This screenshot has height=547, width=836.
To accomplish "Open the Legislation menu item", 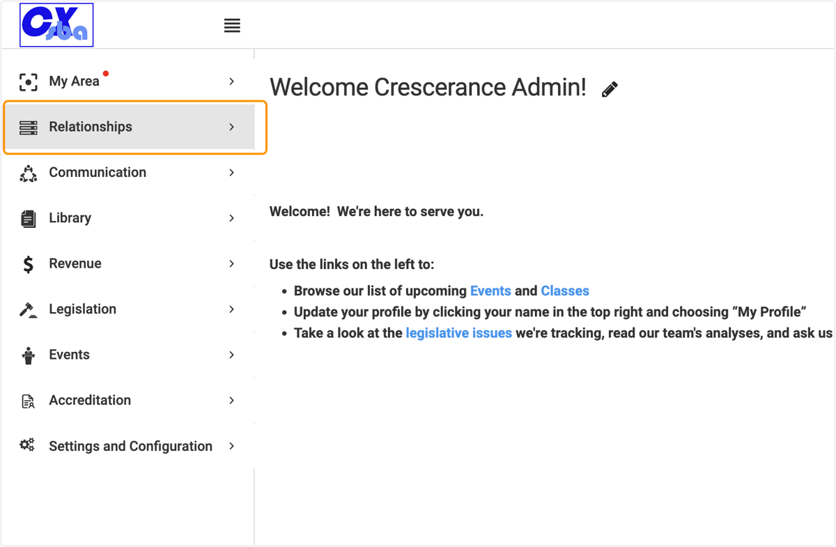I will 129,309.
